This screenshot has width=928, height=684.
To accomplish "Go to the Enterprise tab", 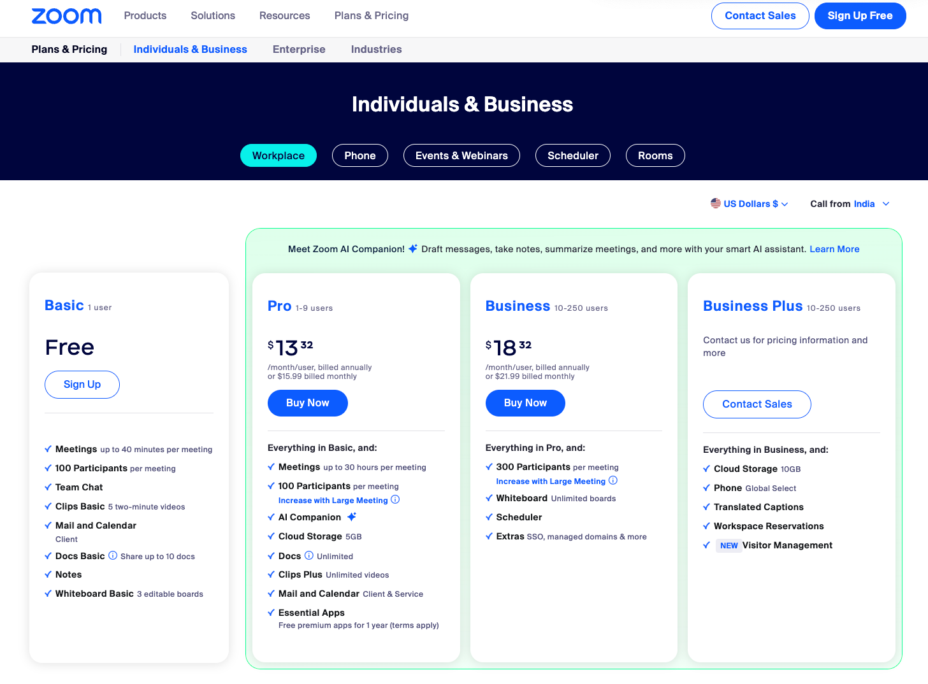I will pos(299,49).
